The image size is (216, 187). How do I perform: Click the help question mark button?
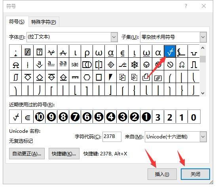(x=186, y=6)
